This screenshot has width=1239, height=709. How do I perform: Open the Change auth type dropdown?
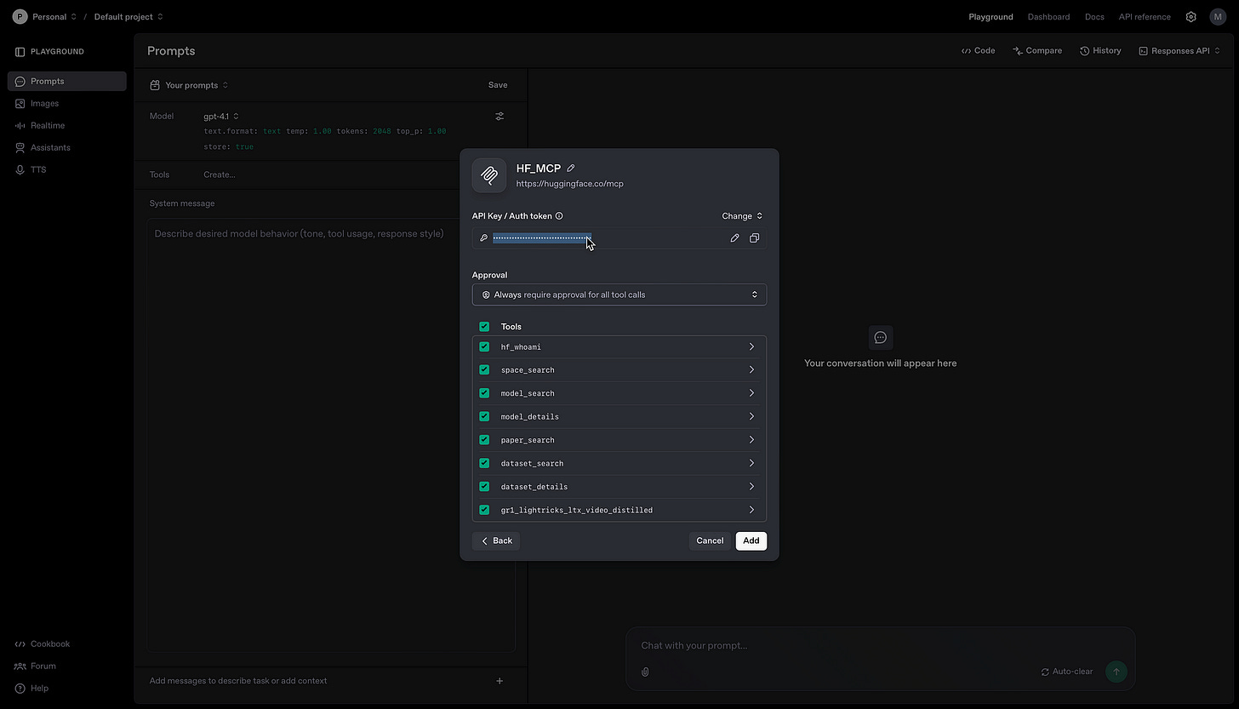[x=742, y=216]
